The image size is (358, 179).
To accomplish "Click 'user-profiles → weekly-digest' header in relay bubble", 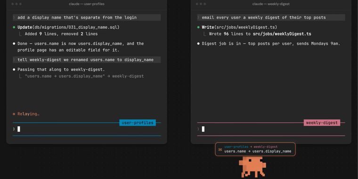I will point(251,147).
